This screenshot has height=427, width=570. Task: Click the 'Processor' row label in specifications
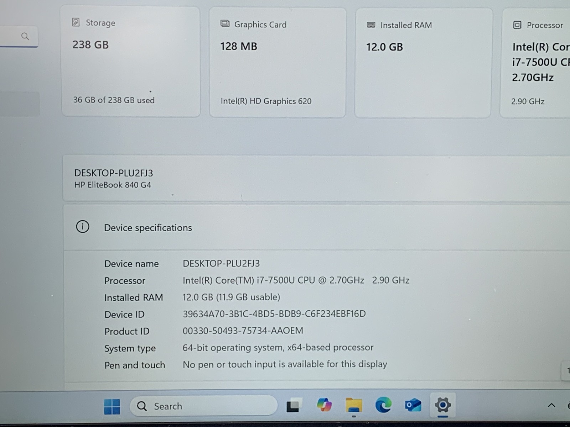point(125,281)
